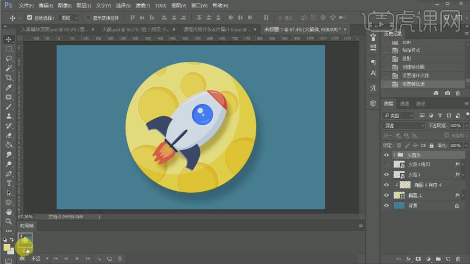Duplicate the selected timeline frame
The width and height of the screenshot is (470, 264).
tap(109, 258)
